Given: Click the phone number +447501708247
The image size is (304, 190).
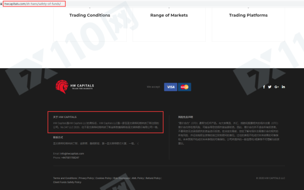Looking at the screenshot, I should 70,158.
